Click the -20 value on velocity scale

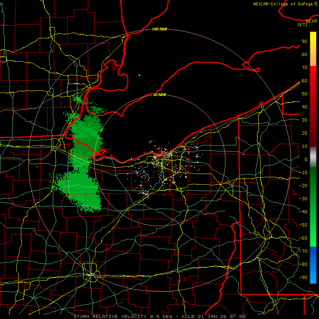(x=303, y=185)
